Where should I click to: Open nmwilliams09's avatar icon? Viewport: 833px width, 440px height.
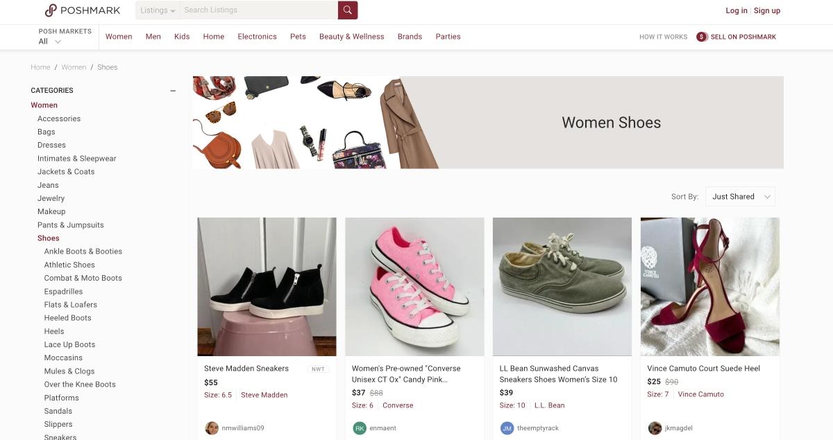coord(212,428)
